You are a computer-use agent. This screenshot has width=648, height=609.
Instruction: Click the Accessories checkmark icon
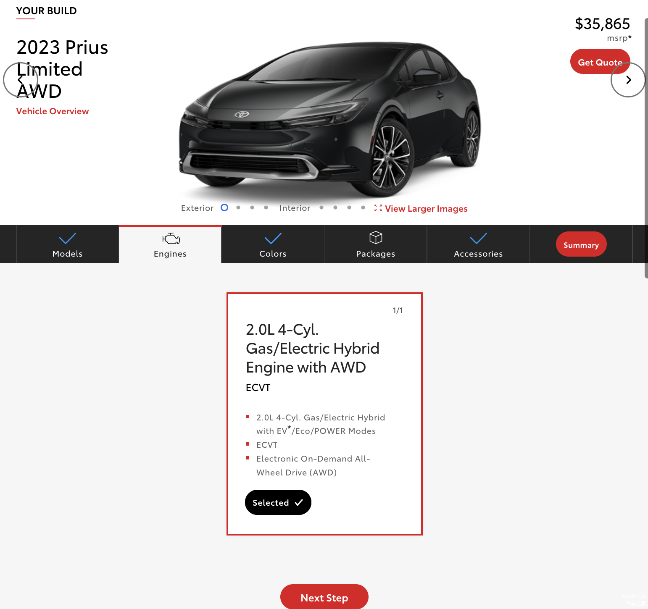tap(478, 239)
